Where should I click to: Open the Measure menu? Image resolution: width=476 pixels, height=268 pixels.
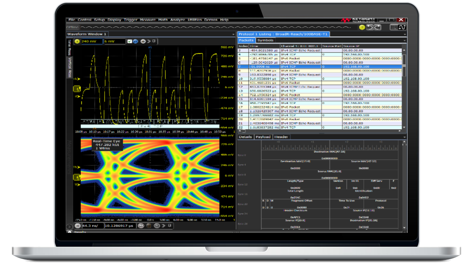(x=148, y=20)
